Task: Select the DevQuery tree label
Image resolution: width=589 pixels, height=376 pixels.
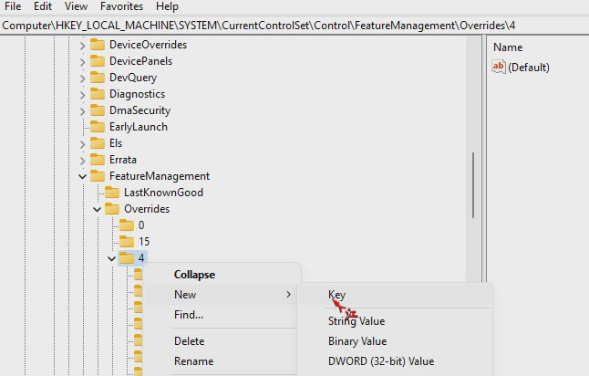Action: pos(133,78)
